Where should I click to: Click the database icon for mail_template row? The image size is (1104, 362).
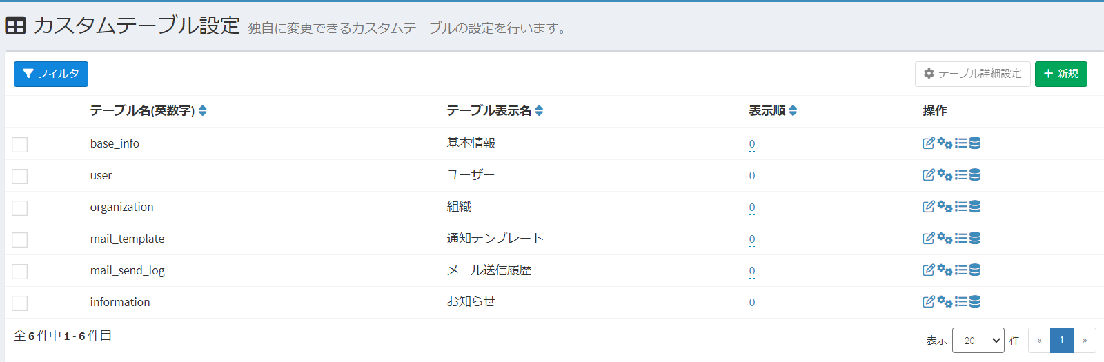pos(975,239)
